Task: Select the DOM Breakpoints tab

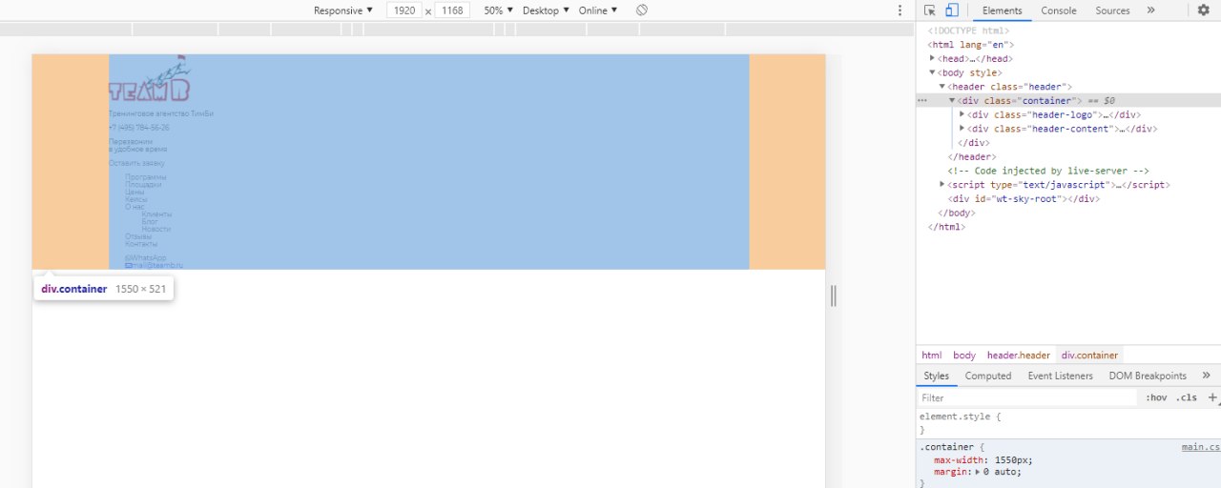Action: pyautogui.click(x=1148, y=376)
